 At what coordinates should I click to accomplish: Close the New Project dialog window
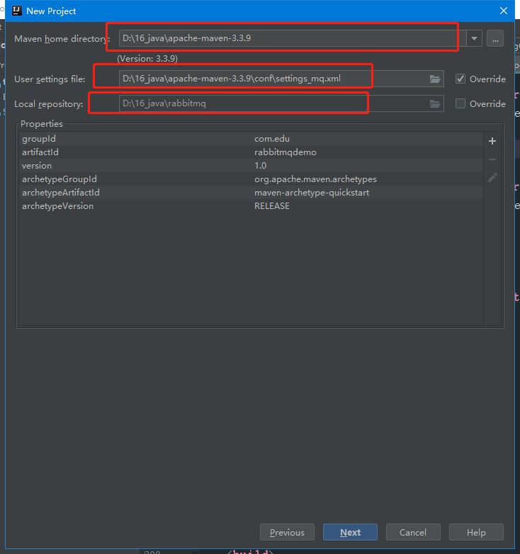pyautogui.click(x=504, y=11)
